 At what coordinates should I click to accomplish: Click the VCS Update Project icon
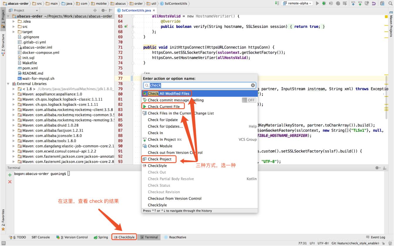click(x=353, y=4)
